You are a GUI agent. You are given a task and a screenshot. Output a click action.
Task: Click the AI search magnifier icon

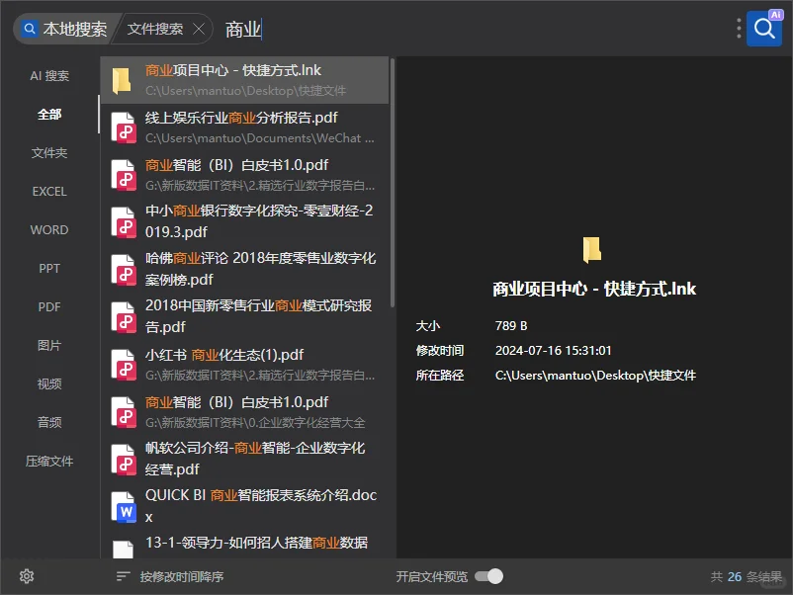tap(763, 28)
